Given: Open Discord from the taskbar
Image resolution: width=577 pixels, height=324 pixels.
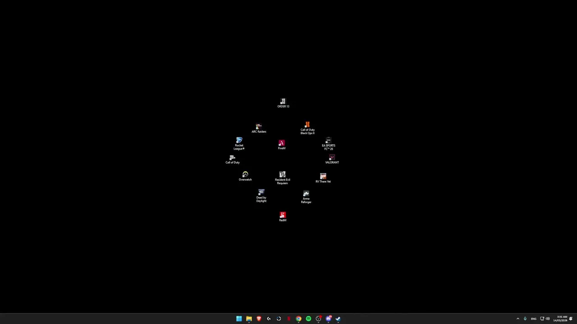Looking at the screenshot, I should tap(328, 319).
